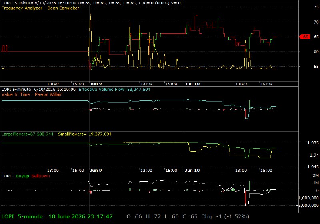Click the 60 price axis label
The width and height of the screenshot is (320, 224).
tap(316, 52)
